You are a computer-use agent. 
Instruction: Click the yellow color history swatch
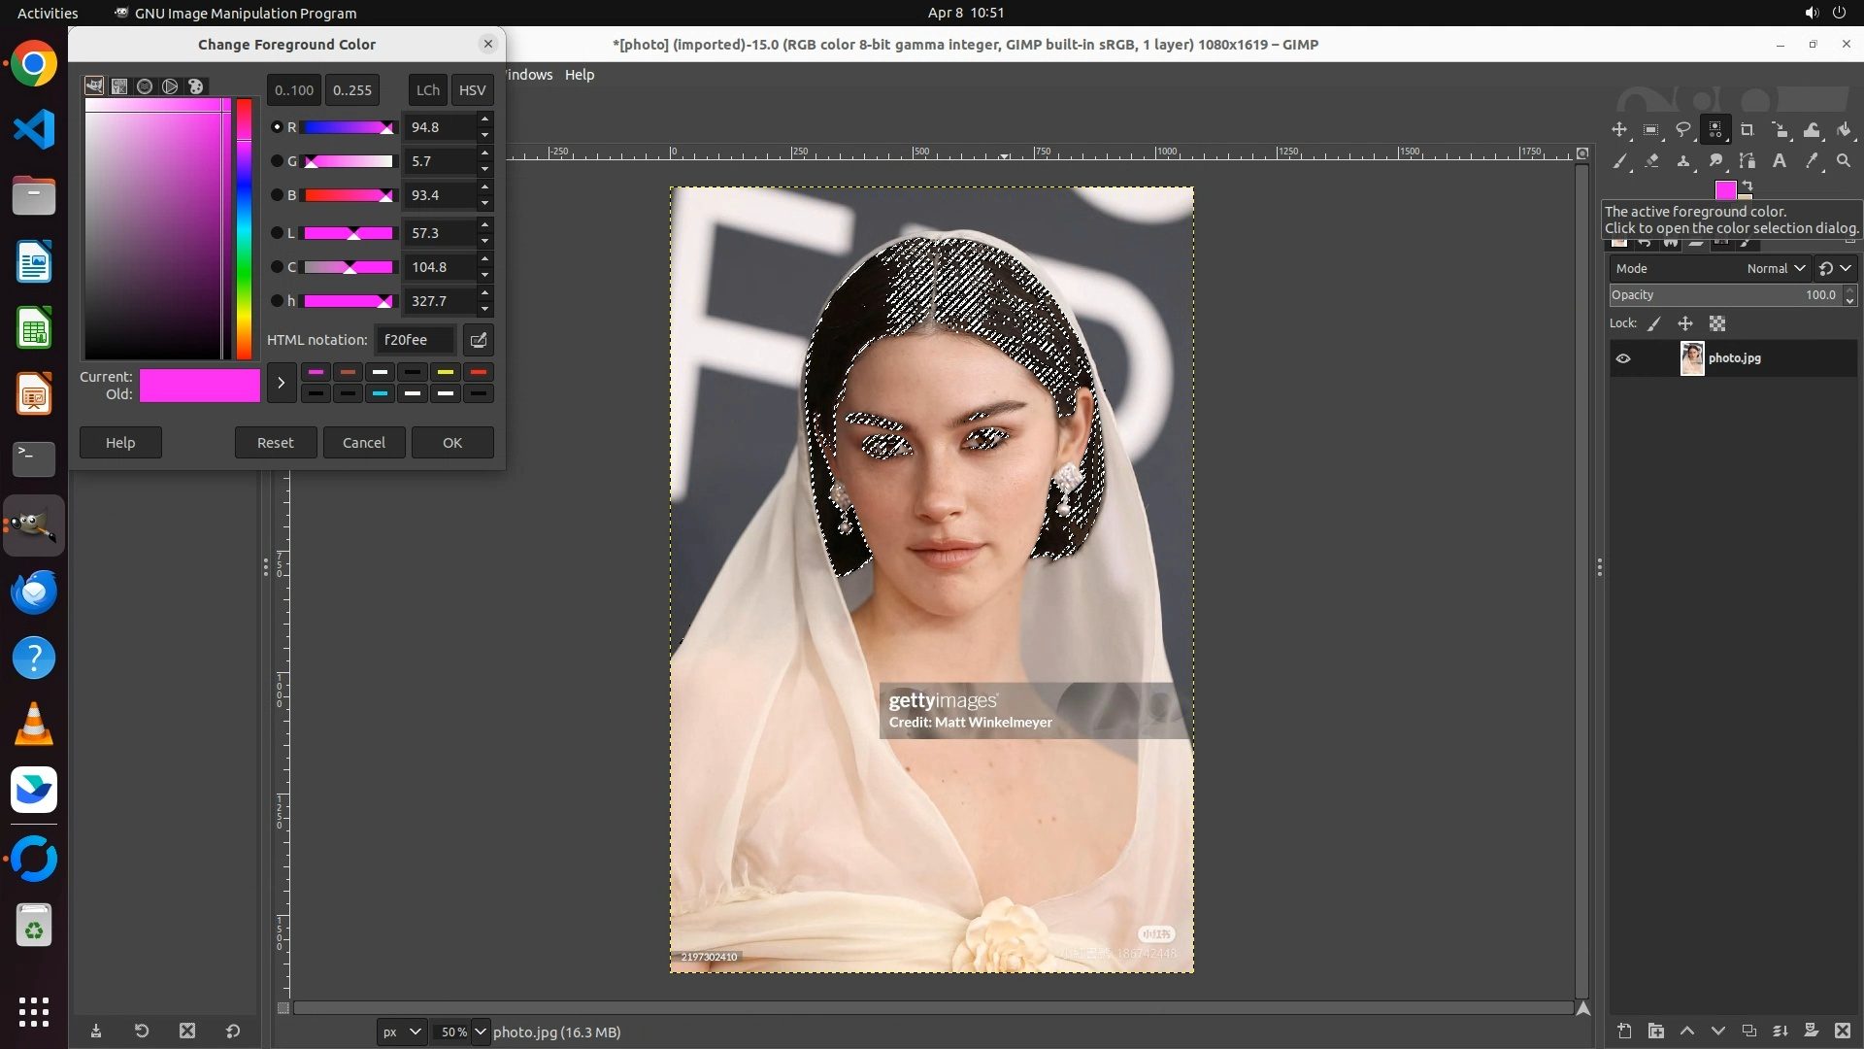pyautogui.click(x=446, y=372)
